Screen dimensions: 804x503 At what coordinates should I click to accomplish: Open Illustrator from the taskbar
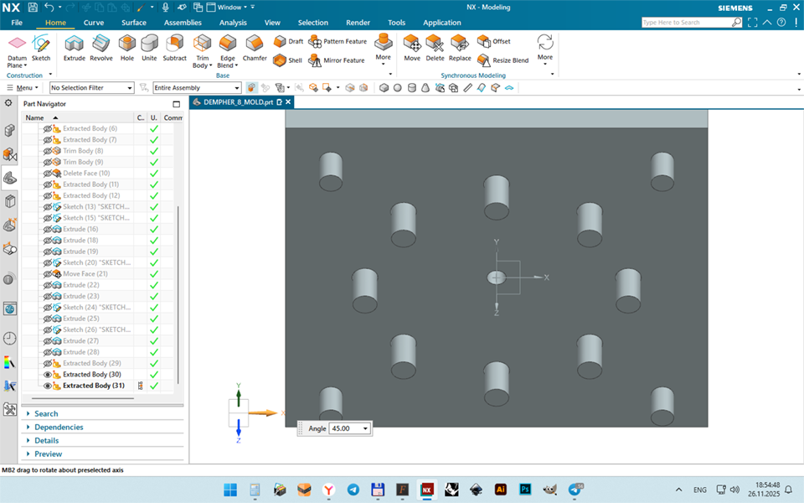pyautogui.click(x=501, y=489)
